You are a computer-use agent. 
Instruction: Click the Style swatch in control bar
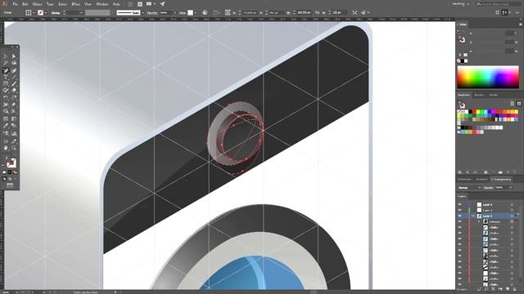[190, 13]
